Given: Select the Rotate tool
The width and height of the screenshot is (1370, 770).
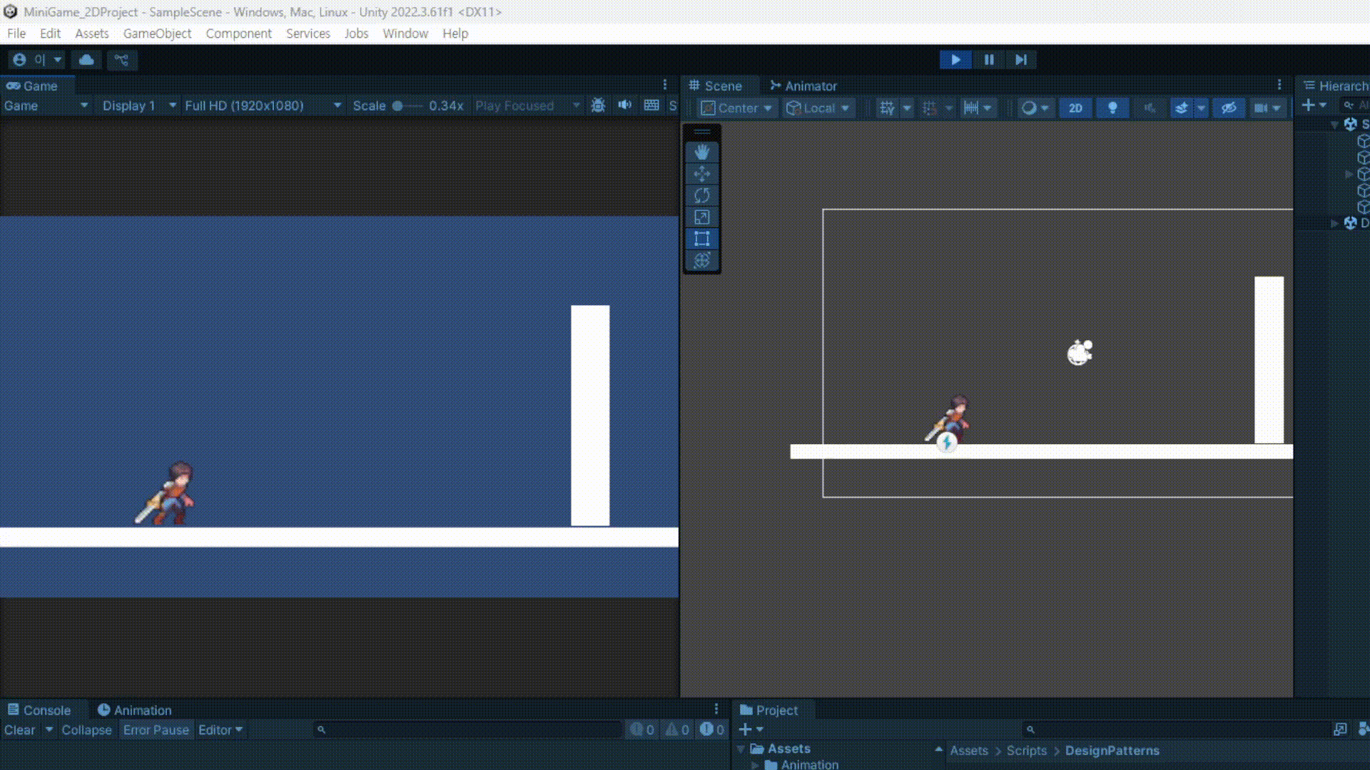Looking at the screenshot, I should [702, 195].
